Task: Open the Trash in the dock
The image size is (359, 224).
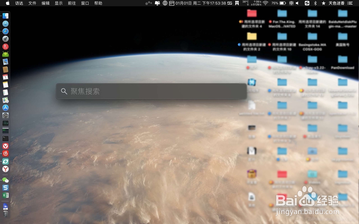Action: 5,214
